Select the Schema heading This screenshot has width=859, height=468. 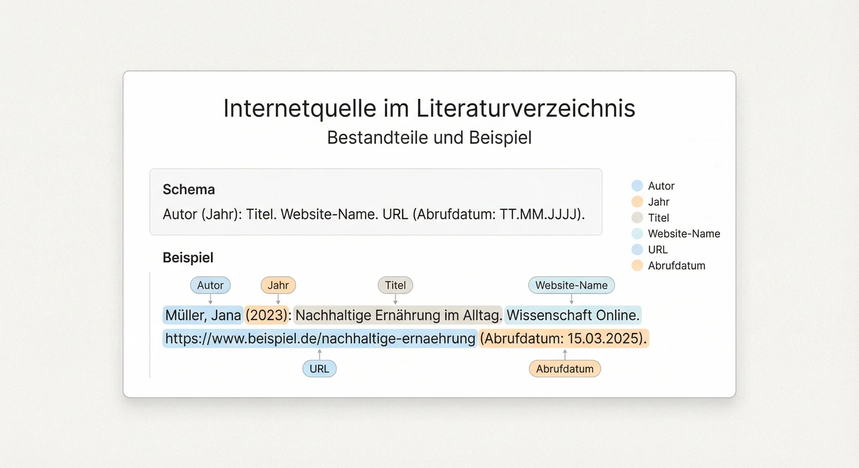click(x=189, y=189)
